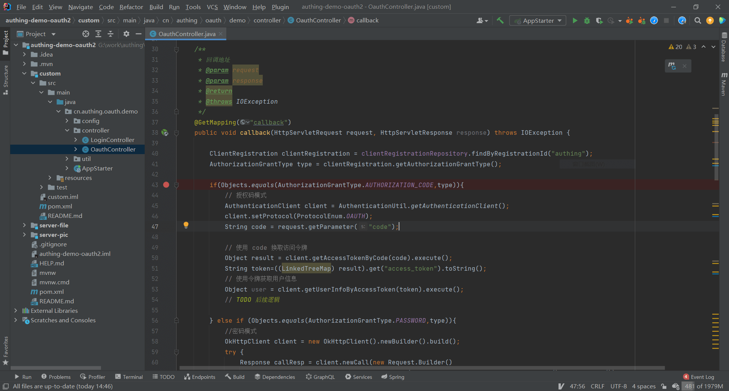Start debugging with the bug icon
Viewport: 729px width, 391px height.
(587, 20)
